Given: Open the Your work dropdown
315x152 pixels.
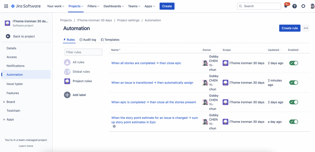Looking at the screenshot, I should 56,6.
